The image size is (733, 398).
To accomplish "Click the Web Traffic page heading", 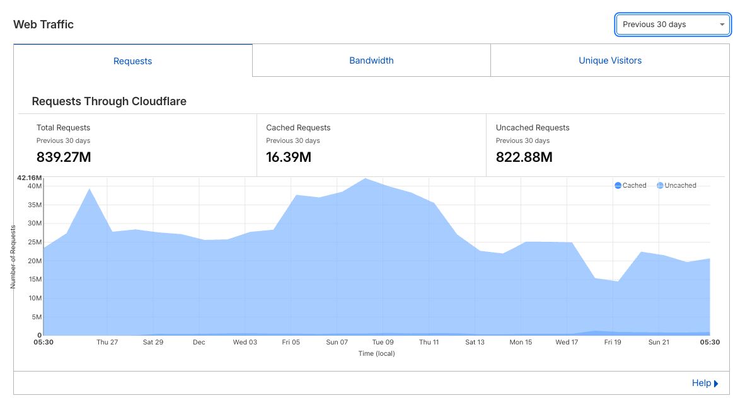I will click(x=42, y=24).
